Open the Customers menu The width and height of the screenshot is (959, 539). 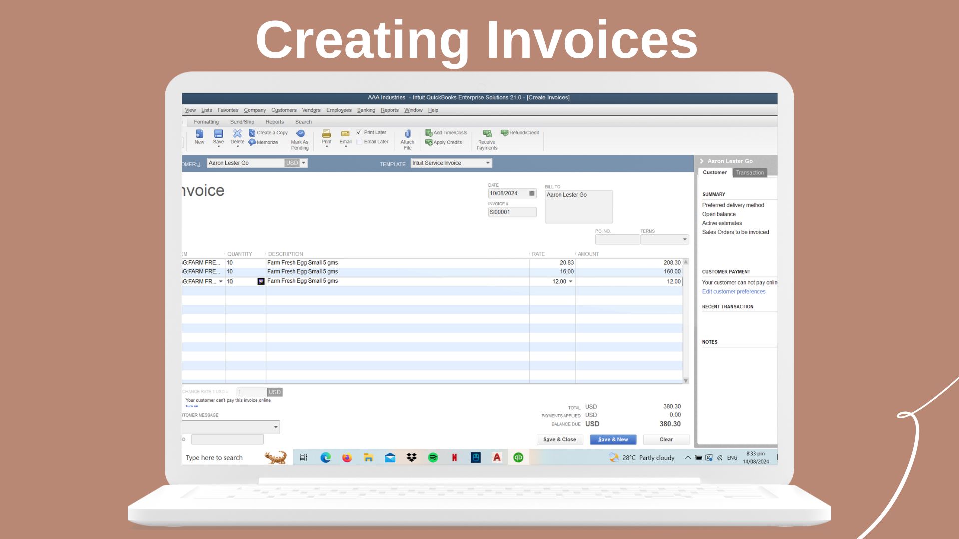point(284,110)
